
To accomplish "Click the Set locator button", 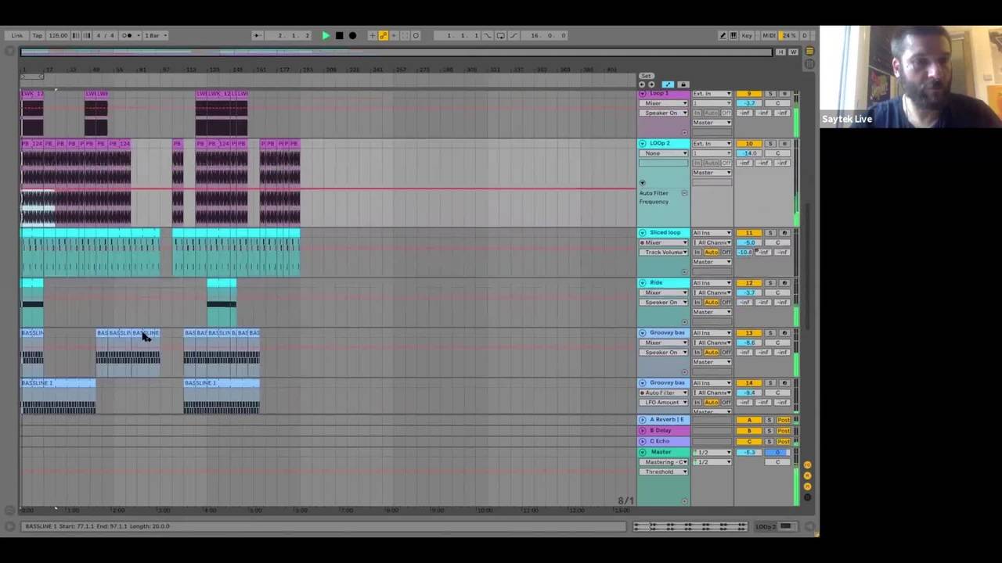I will [x=646, y=76].
